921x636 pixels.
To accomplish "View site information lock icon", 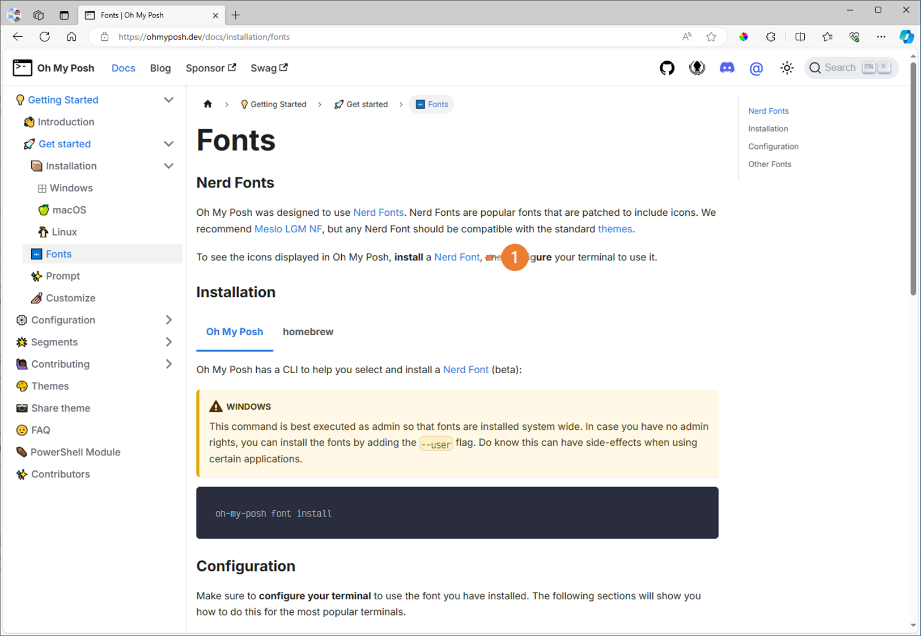I will [104, 37].
